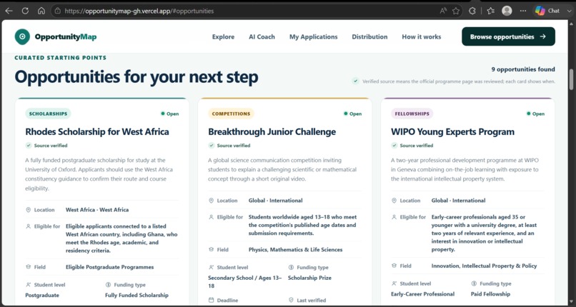This screenshot has width=576, height=307.
Task: Click WIPO card Funding type icon
Action: (474, 283)
